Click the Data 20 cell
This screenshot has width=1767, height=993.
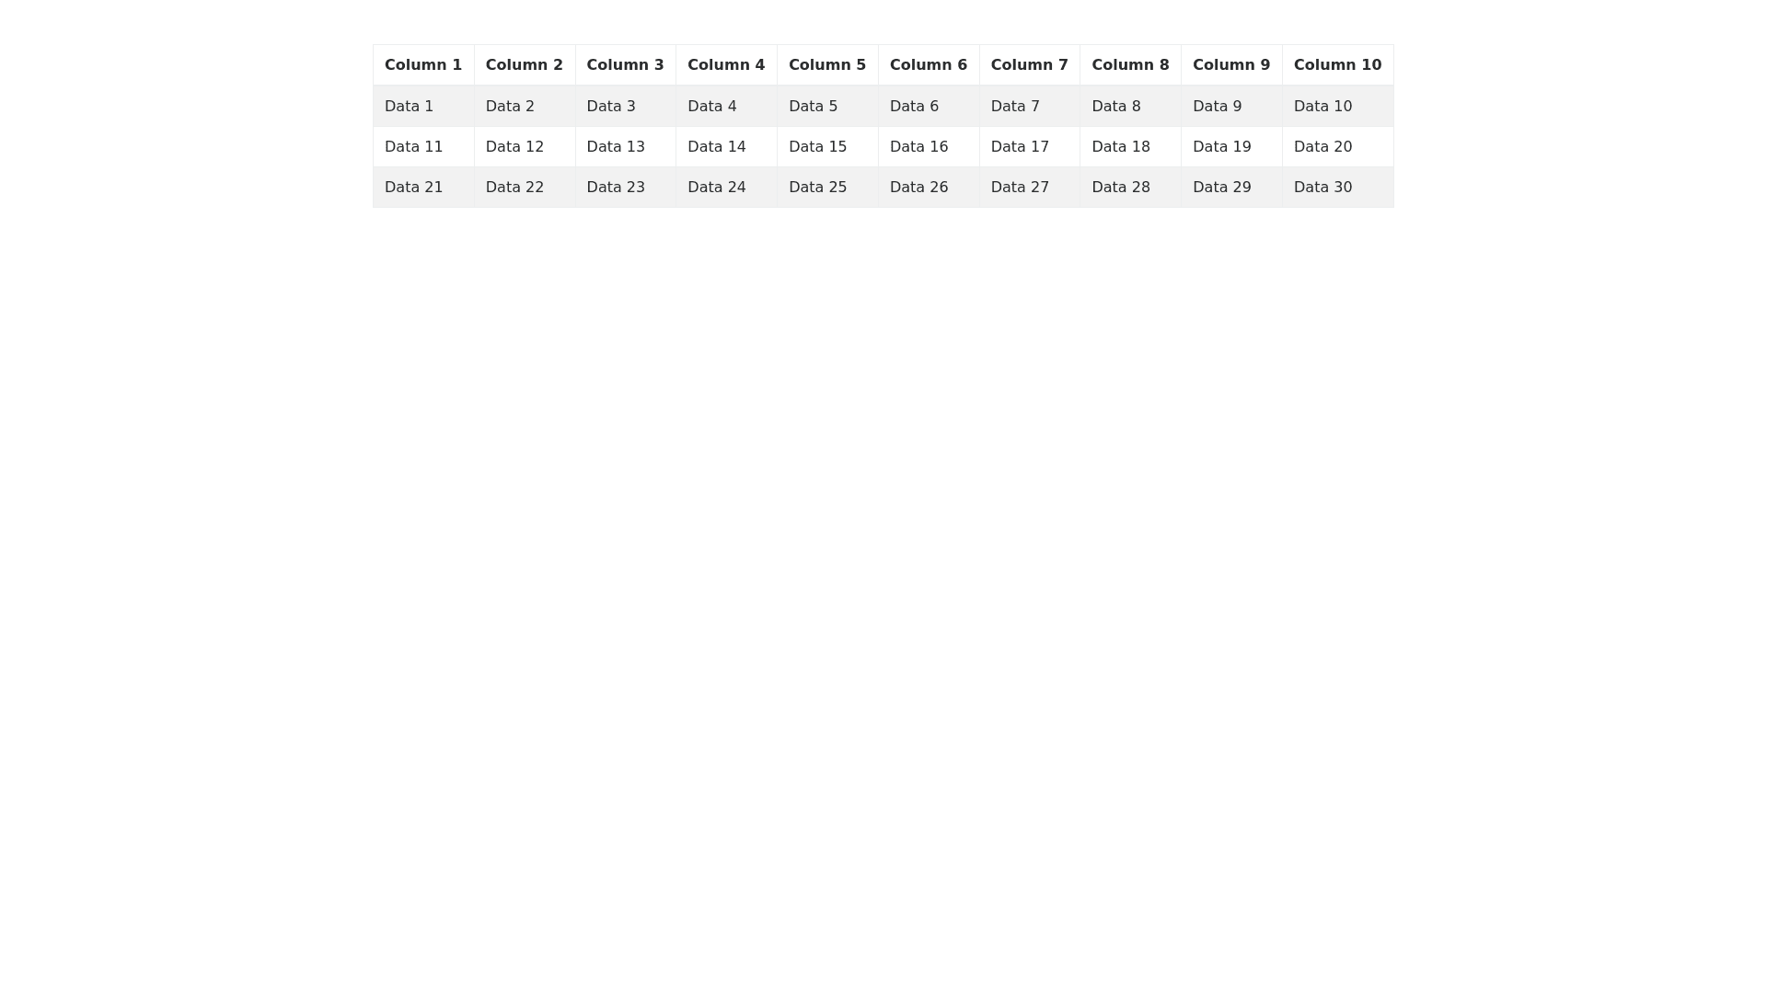pyautogui.click(x=1337, y=147)
